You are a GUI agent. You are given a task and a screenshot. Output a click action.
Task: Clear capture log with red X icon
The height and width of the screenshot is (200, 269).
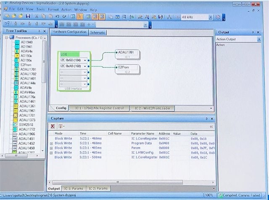point(53,126)
